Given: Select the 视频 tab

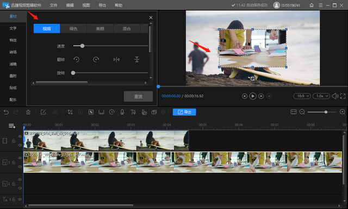Looking at the screenshot, I should (x=47, y=29).
